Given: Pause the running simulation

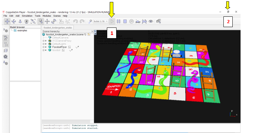Looking at the screenshot, I should [x=119, y=21].
